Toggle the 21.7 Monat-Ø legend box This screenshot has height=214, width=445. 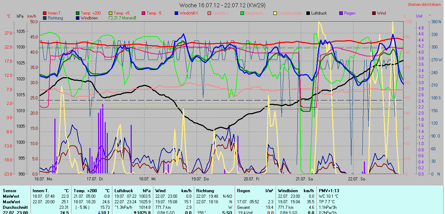click(x=111, y=18)
